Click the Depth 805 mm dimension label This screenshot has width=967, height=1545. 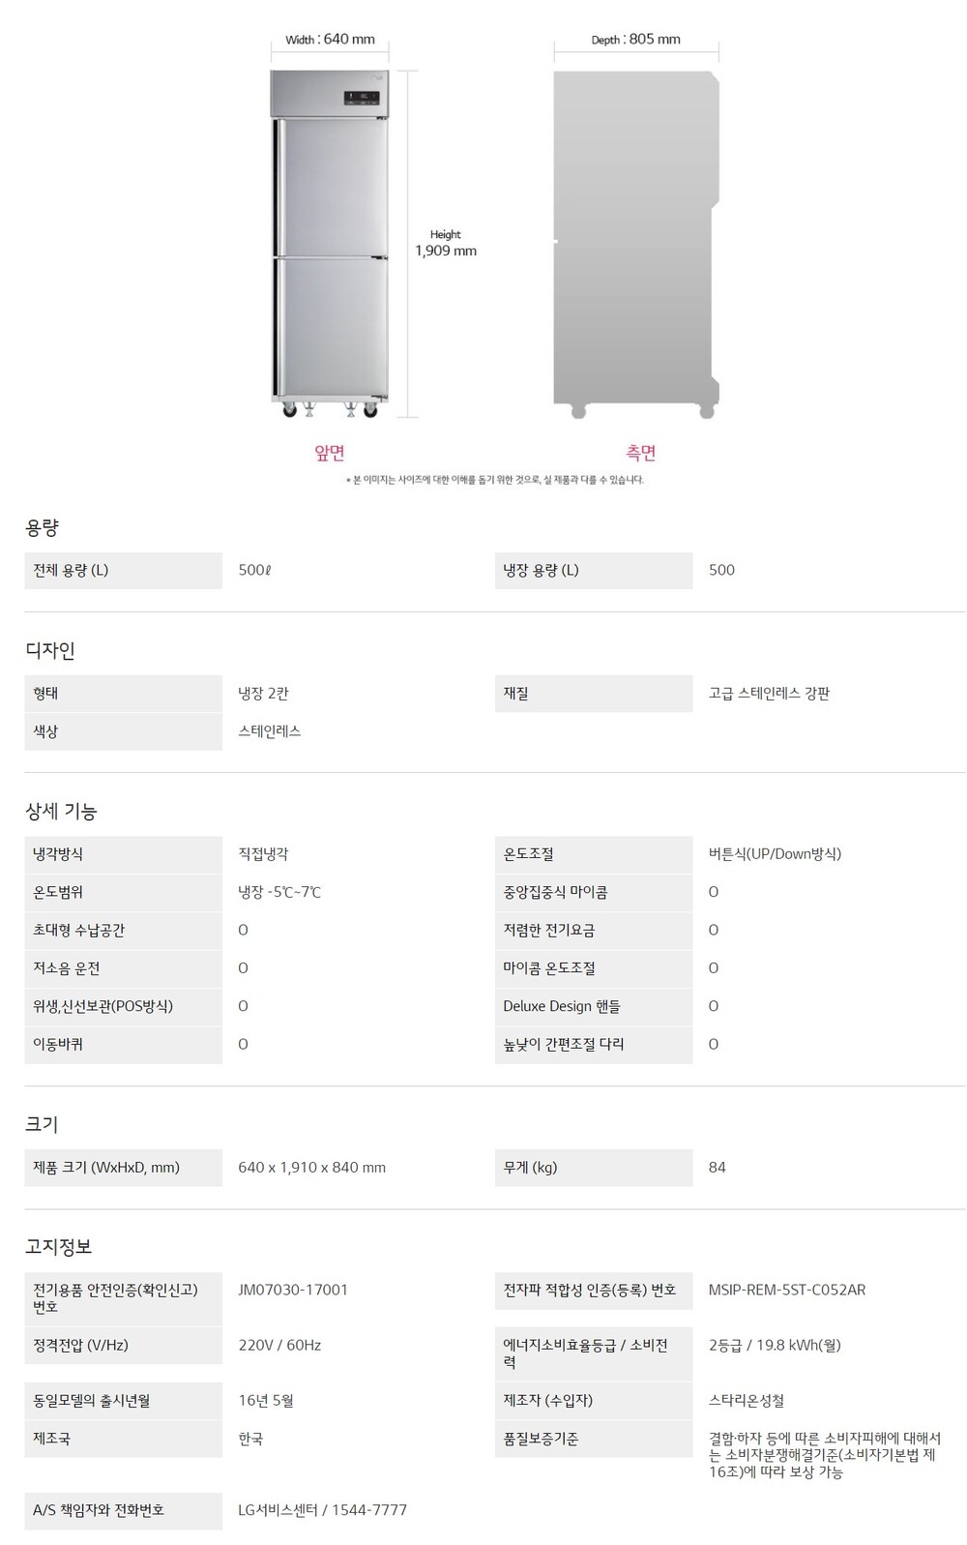click(x=635, y=40)
